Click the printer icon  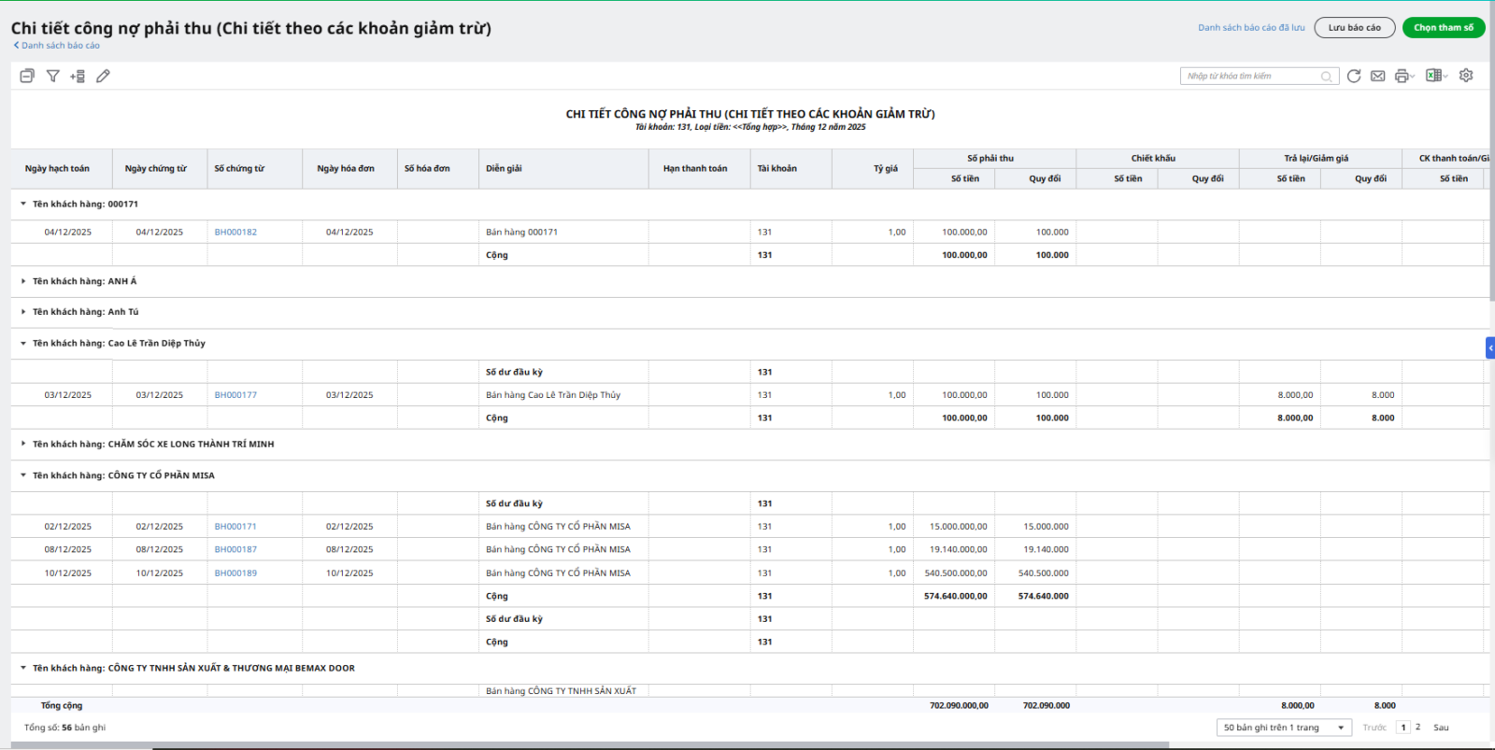pyautogui.click(x=1402, y=76)
